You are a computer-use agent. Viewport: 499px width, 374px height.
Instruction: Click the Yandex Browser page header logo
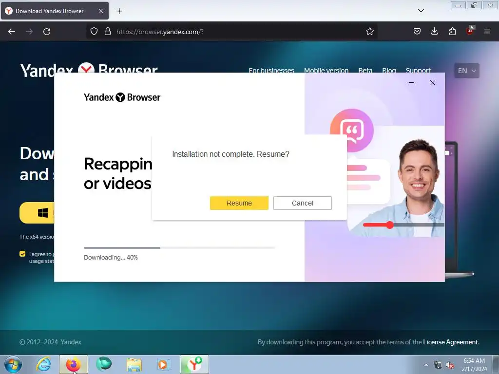[x=89, y=70]
